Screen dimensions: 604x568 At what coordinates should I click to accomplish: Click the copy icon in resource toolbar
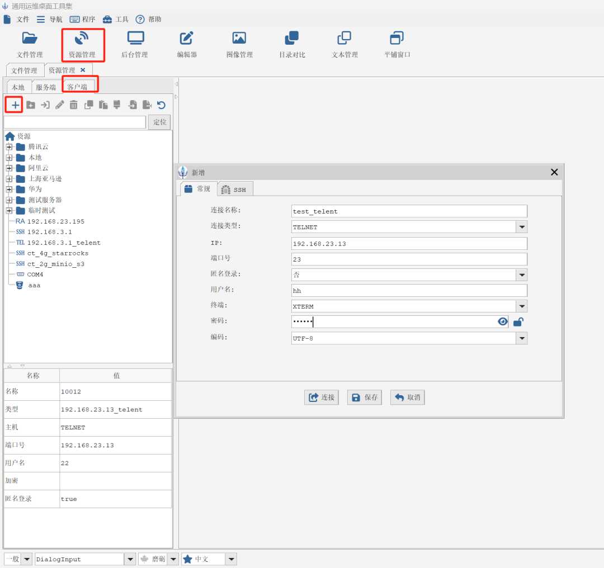click(88, 105)
